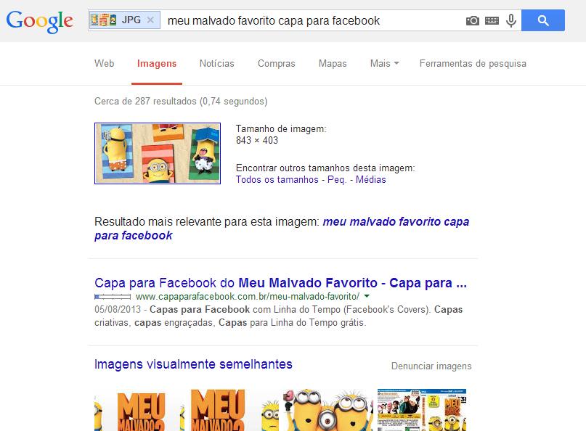This screenshot has width=586, height=431.
Task: Click the minions beach towel thumbnail
Action: pos(158,153)
